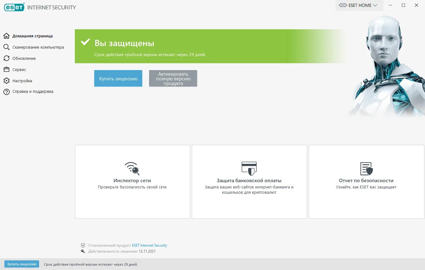Click the Update refresh arrows icon

[6, 58]
